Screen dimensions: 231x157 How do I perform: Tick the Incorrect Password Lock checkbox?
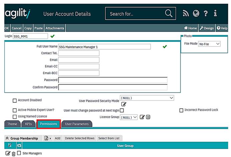[x=181, y=110]
